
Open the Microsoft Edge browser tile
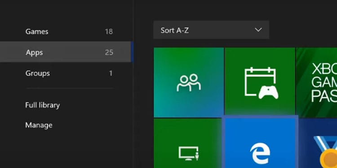[x=260, y=143]
